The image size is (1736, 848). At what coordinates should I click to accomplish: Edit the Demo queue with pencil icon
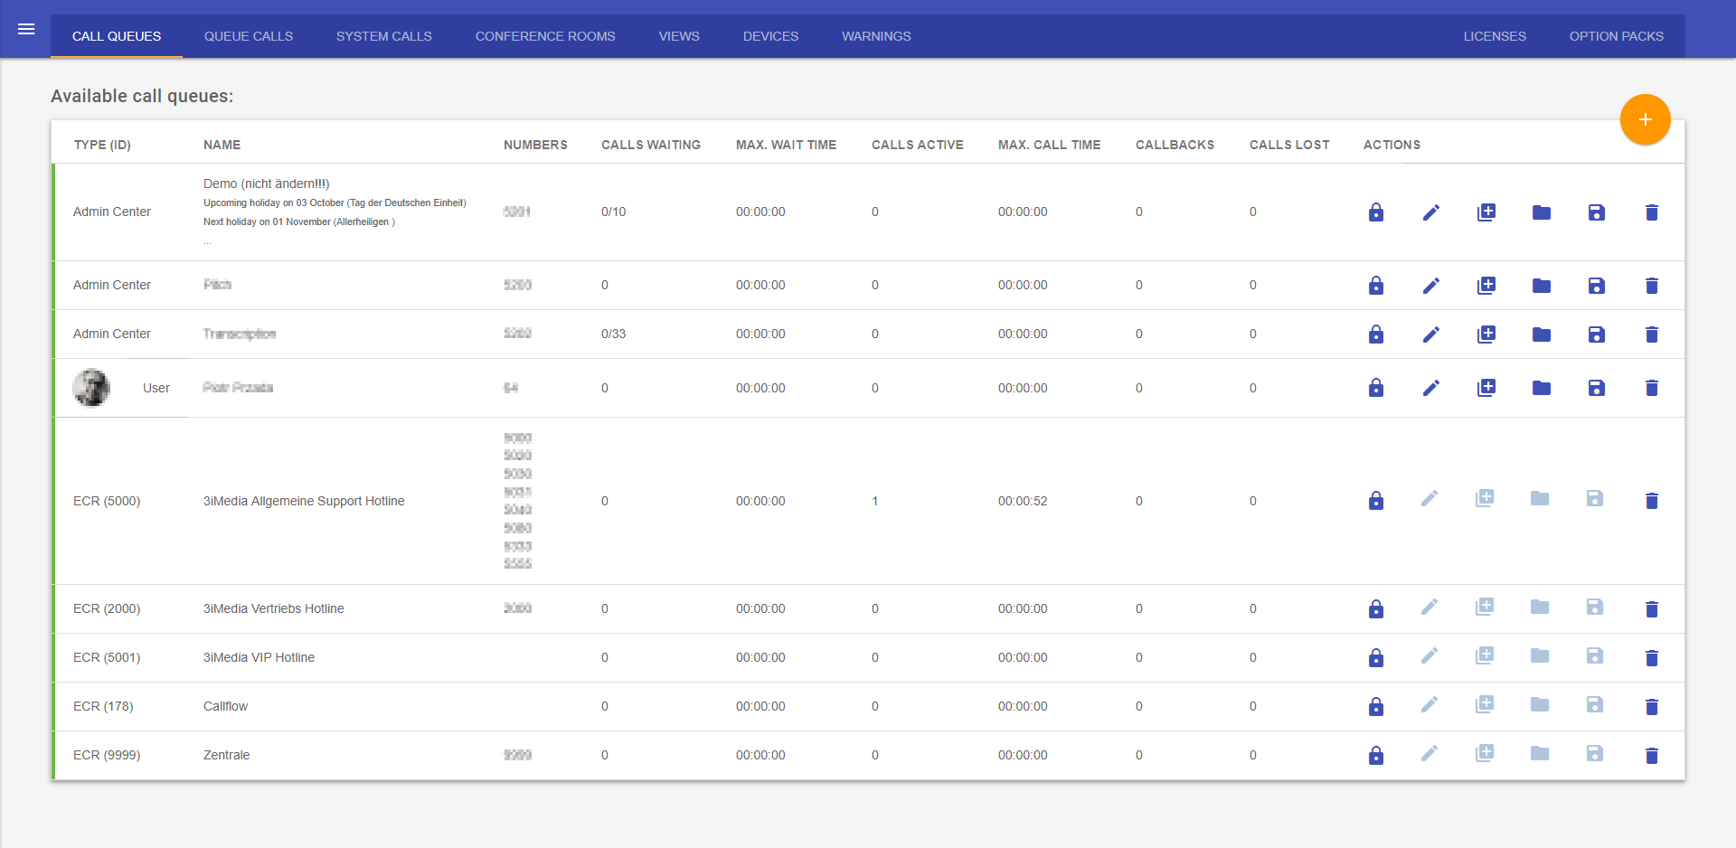(x=1430, y=212)
